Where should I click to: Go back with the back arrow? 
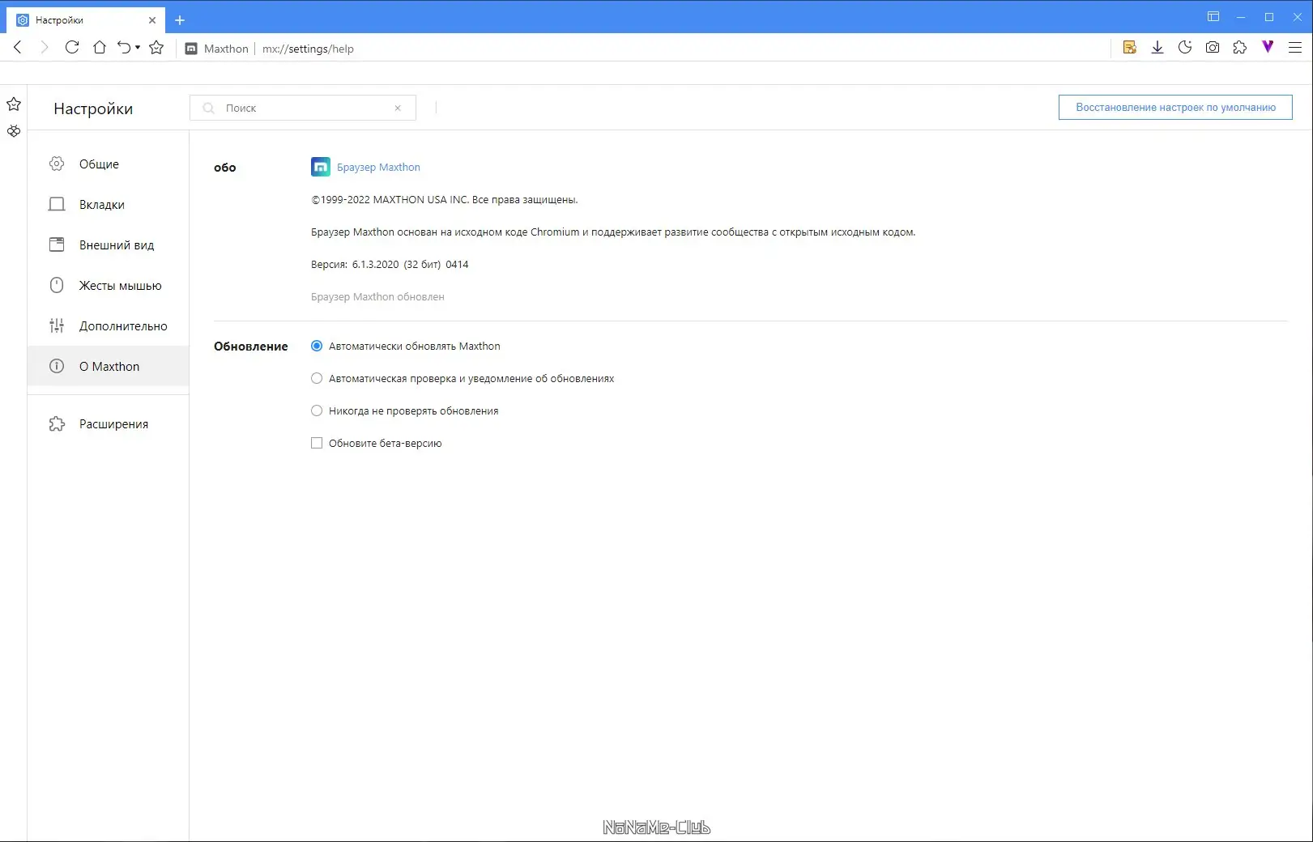point(18,48)
